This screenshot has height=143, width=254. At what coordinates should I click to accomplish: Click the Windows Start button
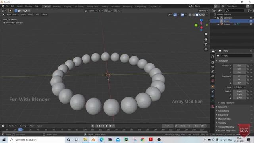[x=4, y=139]
